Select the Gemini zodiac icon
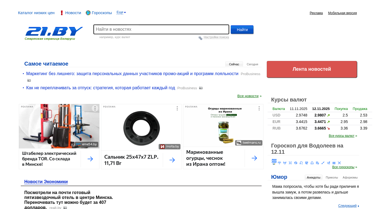This screenshot has width=373, height=209. 290,163
